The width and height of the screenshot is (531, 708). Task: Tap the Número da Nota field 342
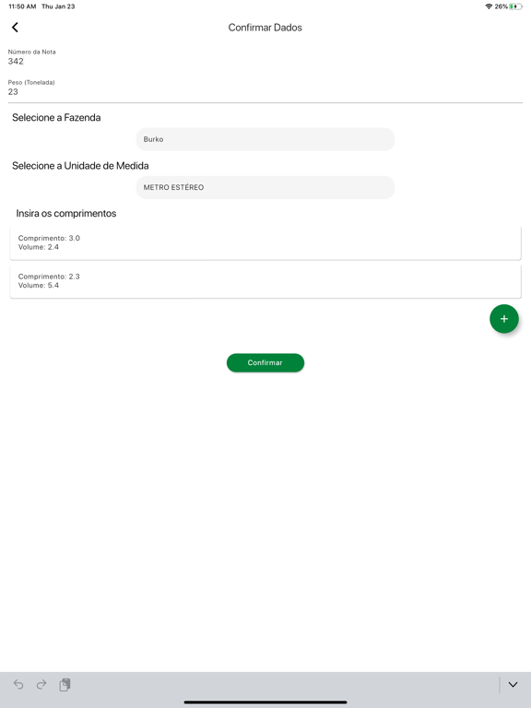(x=265, y=57)
